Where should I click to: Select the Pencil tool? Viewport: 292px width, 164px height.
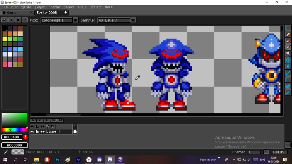pos(288,34)
